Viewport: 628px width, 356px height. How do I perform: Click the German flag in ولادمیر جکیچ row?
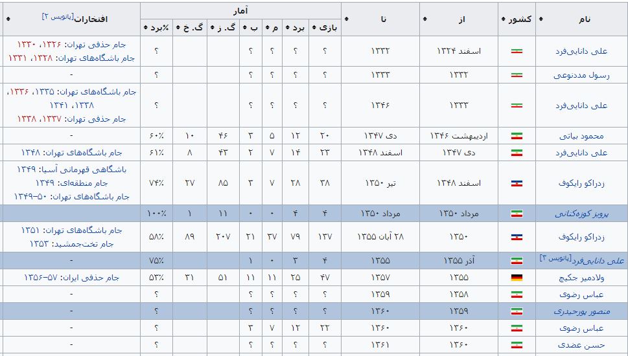(x=517, y=278)
